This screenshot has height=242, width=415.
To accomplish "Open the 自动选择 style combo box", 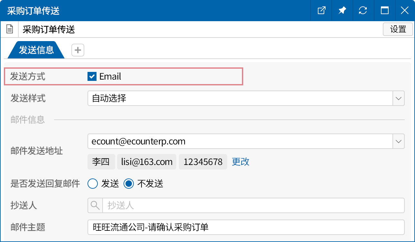I will pos(240,98).
